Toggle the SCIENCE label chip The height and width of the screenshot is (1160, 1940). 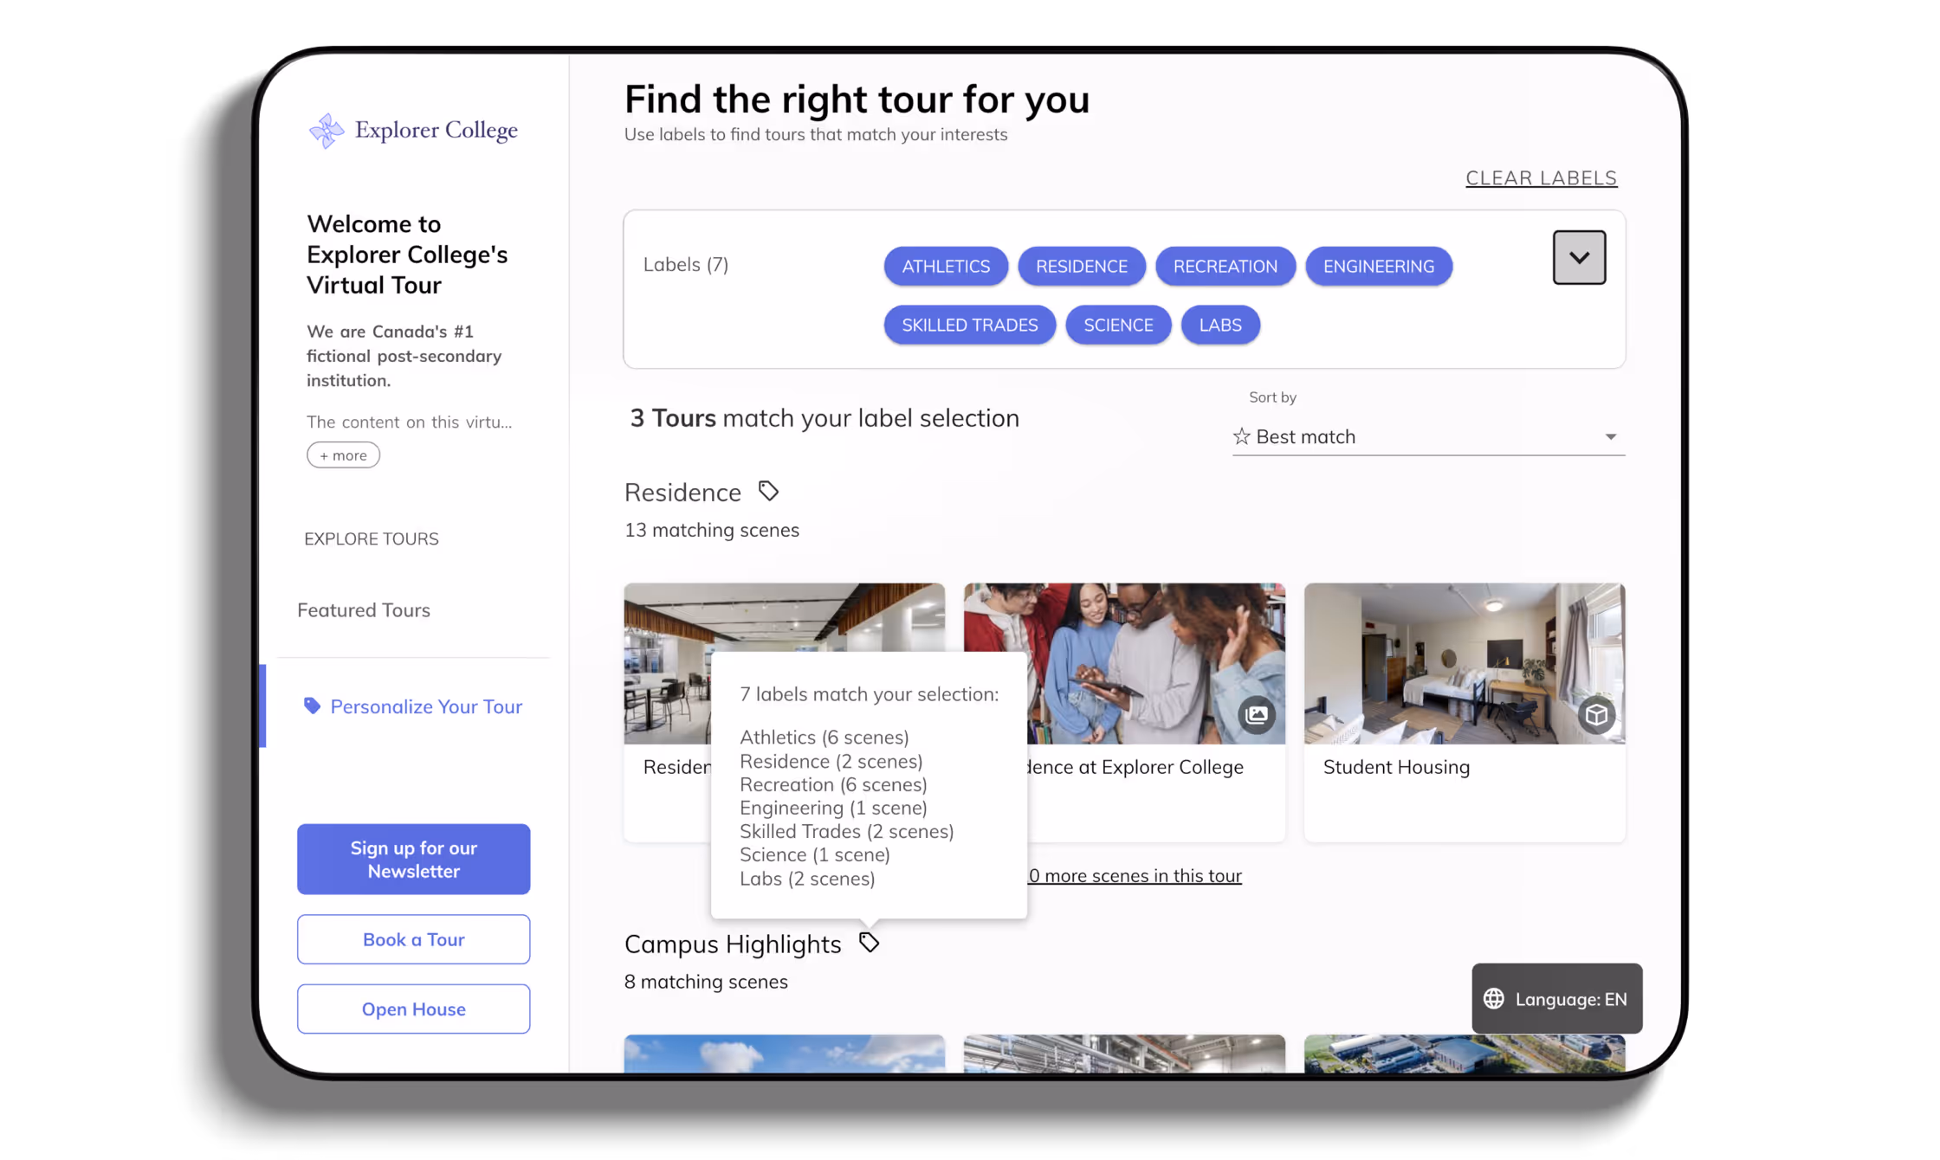[1118, 325]
